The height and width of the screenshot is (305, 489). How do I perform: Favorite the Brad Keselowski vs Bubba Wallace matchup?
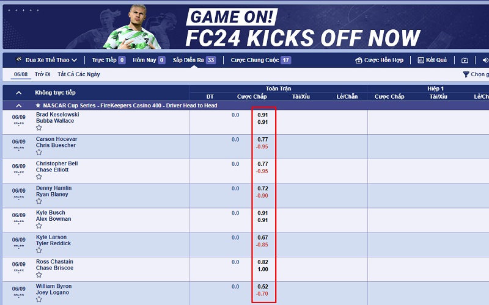tap(39, 128)
